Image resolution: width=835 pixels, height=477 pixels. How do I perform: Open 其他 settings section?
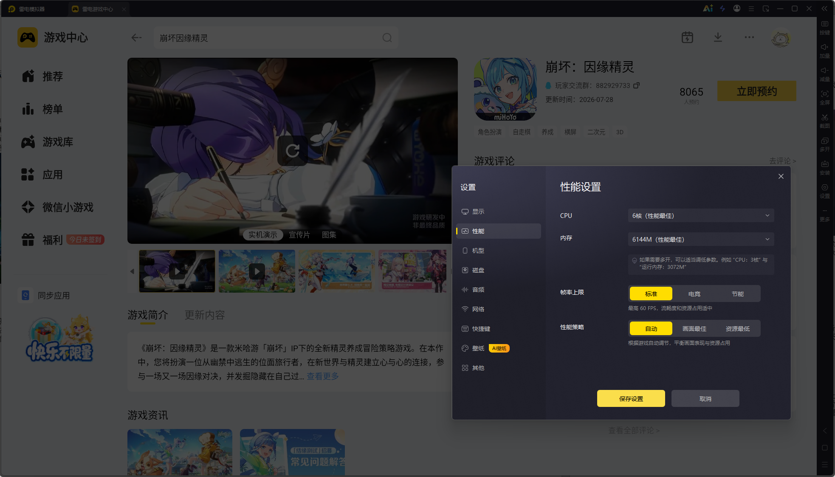point(499,368)
